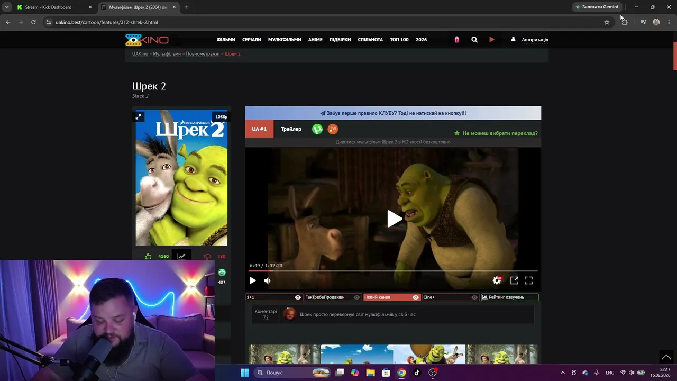The height and width of the screenshot is (381, 677).
Task: Open the ТОП 100 menu
Action: click(x=399, y=40)
